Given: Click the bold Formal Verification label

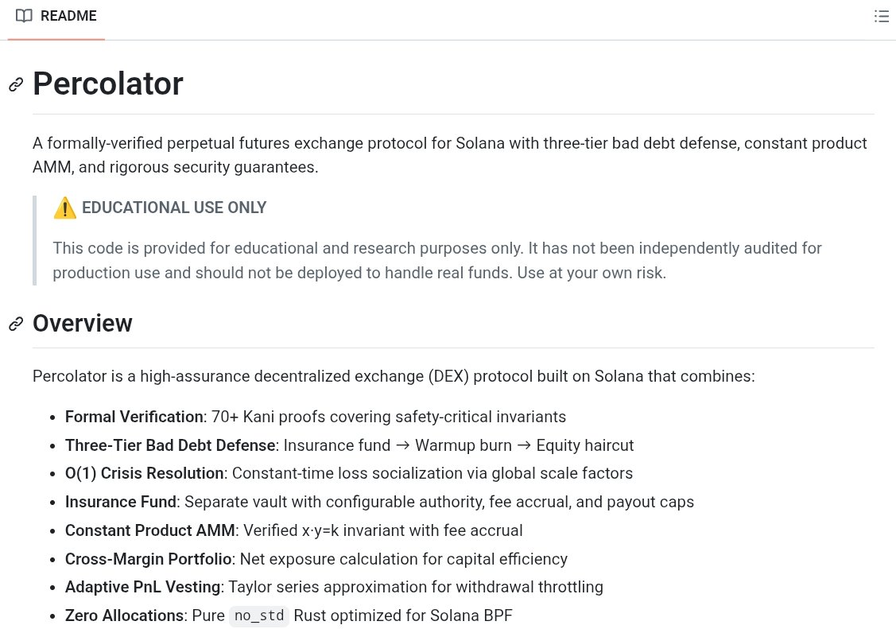Looking at the screenshot, I should 134,417.
